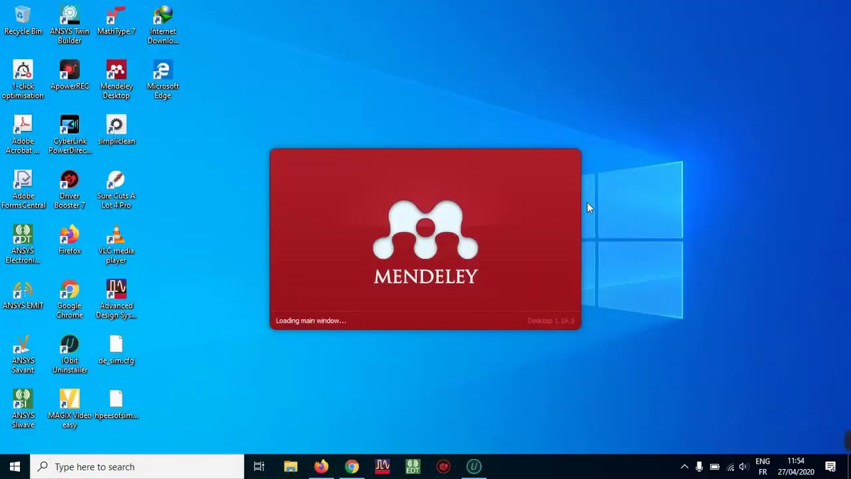This screenshot has width=851, height=479.
Task: Open the Windows Start menu
Action: point(15,466)
